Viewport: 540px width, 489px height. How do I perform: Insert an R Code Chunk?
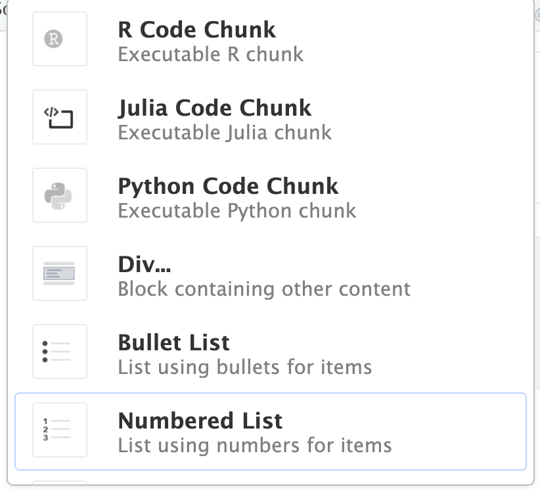196,30
